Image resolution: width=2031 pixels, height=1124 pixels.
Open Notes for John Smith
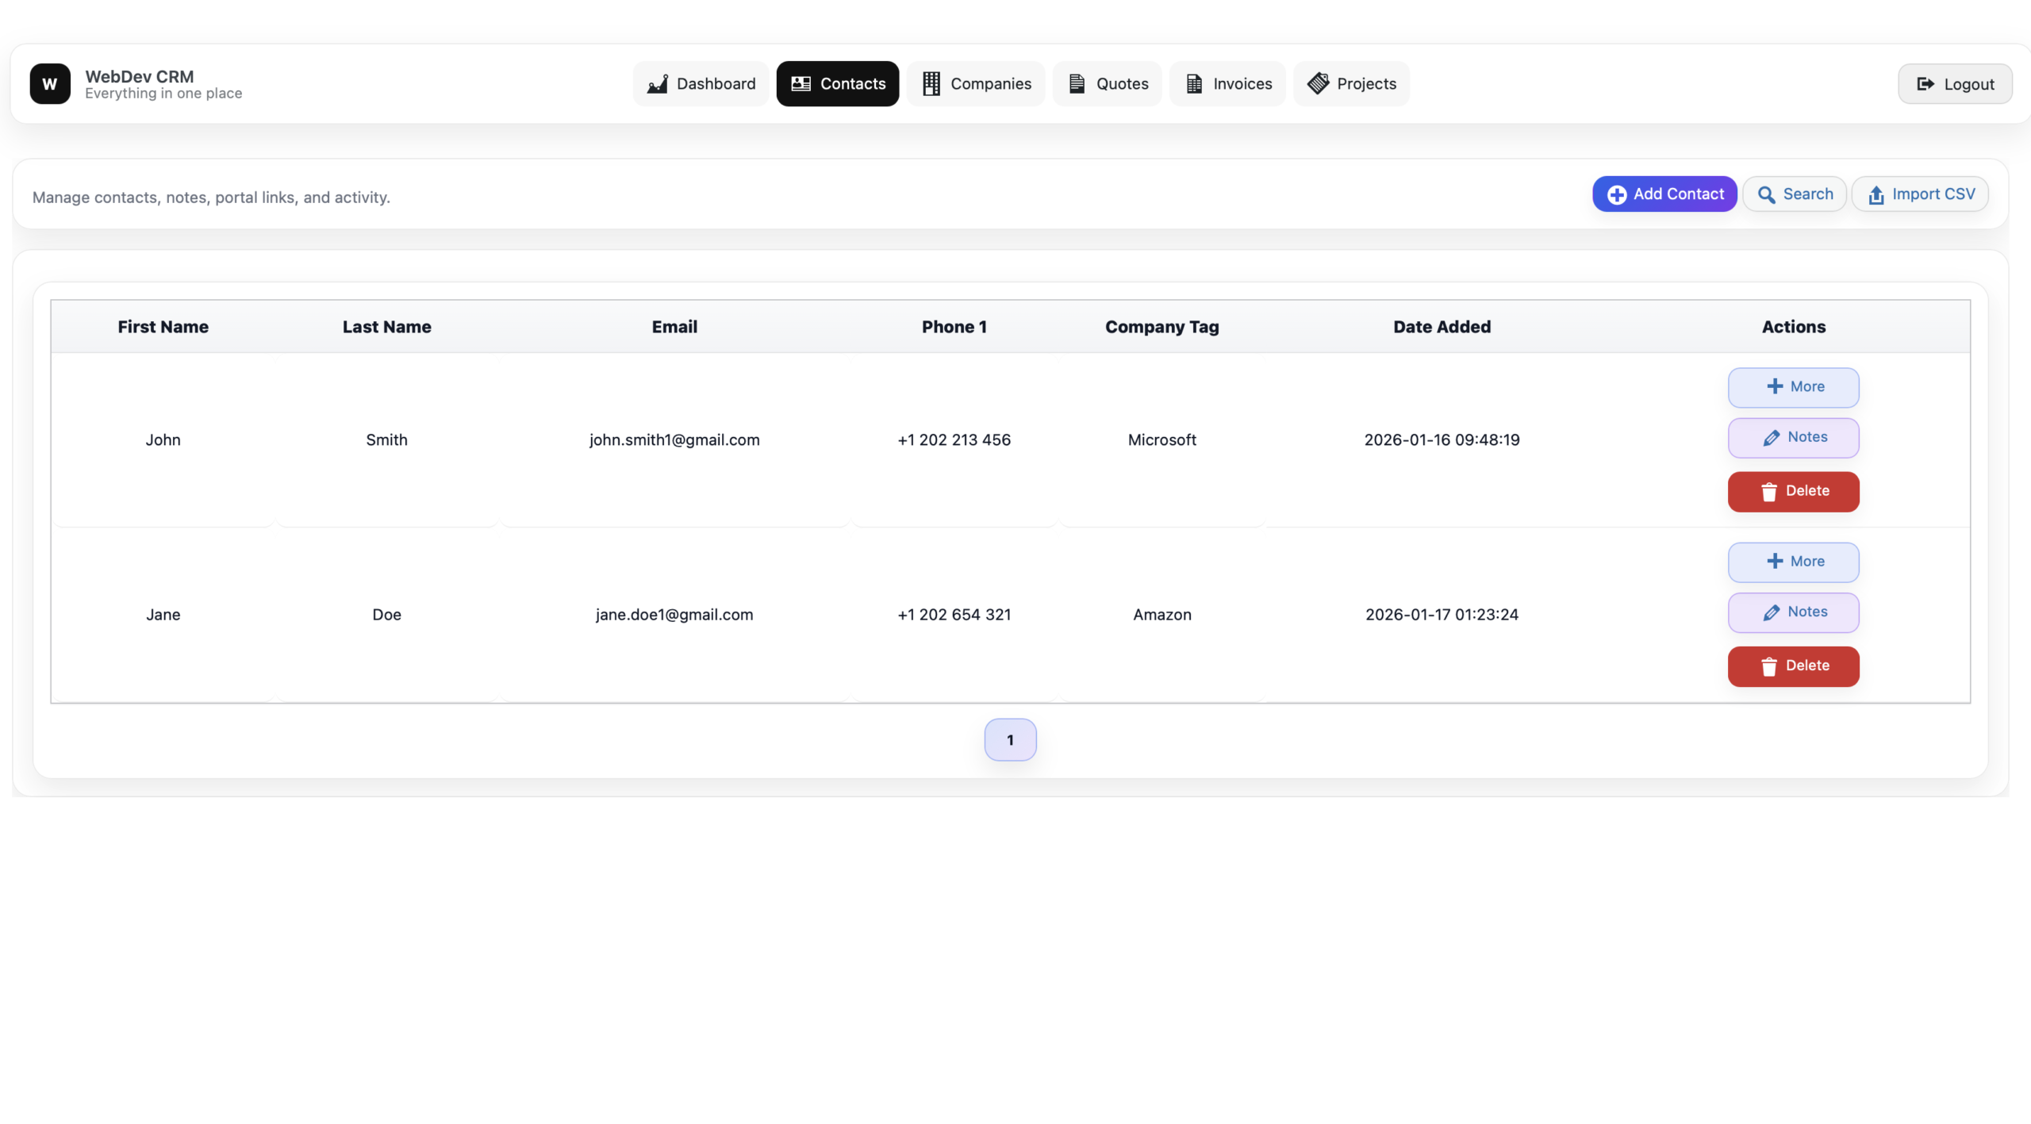1793,438
